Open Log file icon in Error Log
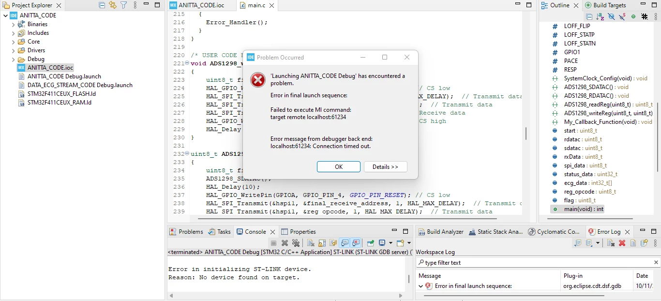The height and width of the screenshot is (301, 661). click(633, 243)
